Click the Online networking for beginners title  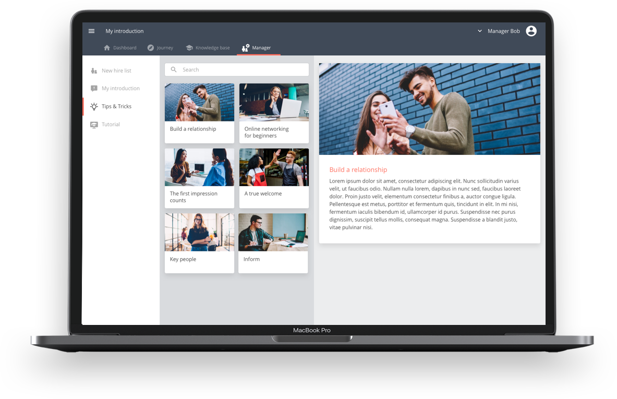(267, 132)
